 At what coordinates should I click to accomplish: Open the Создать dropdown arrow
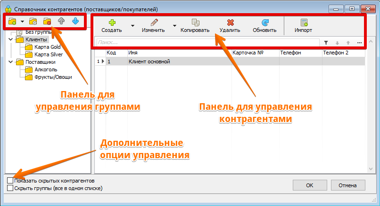132,25
